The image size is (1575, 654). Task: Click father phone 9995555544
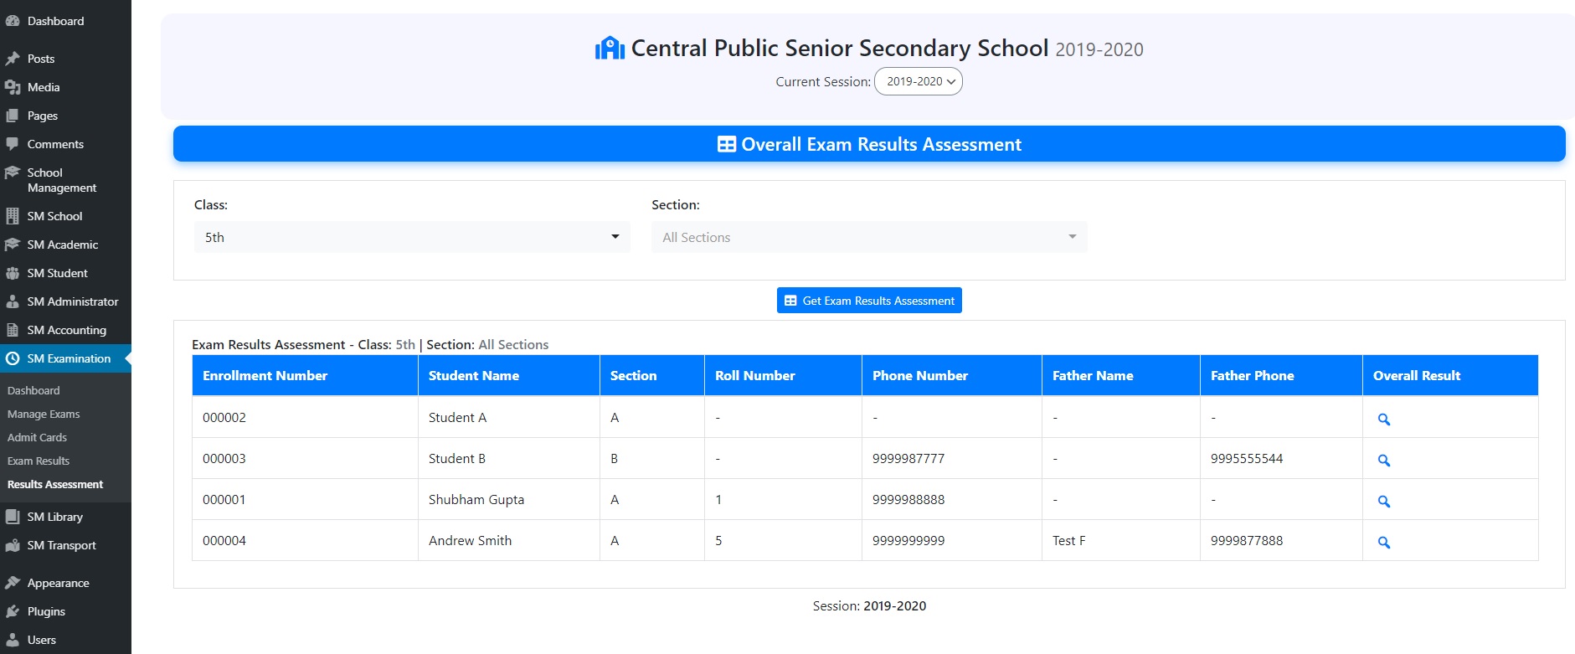coord(1247,458)
